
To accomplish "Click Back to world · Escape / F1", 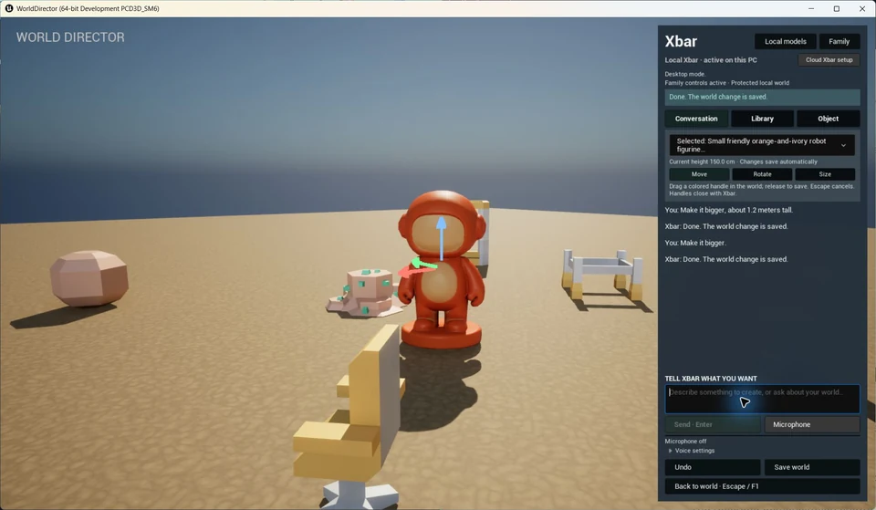I will [762, 486].
